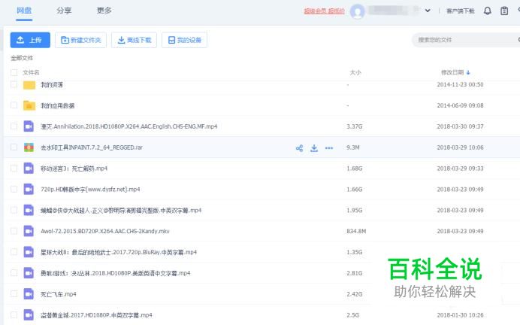Image resolution: width=520 pixels, height=325 pixels.
Task: Check the box for 蝙蝠侠大战超人 mp4
Action: 14,210
